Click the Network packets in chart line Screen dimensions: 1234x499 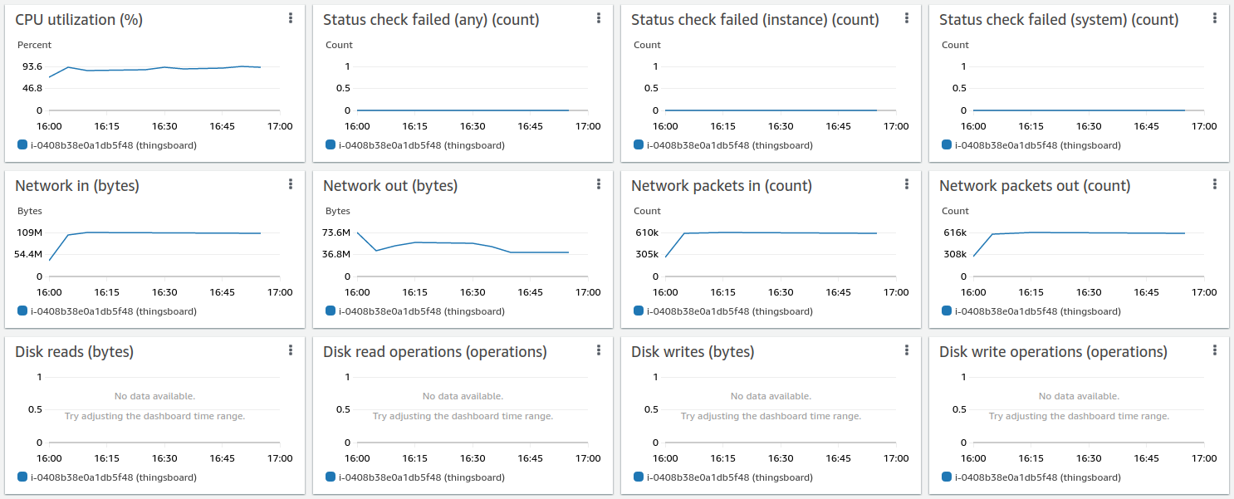point(781,233)
